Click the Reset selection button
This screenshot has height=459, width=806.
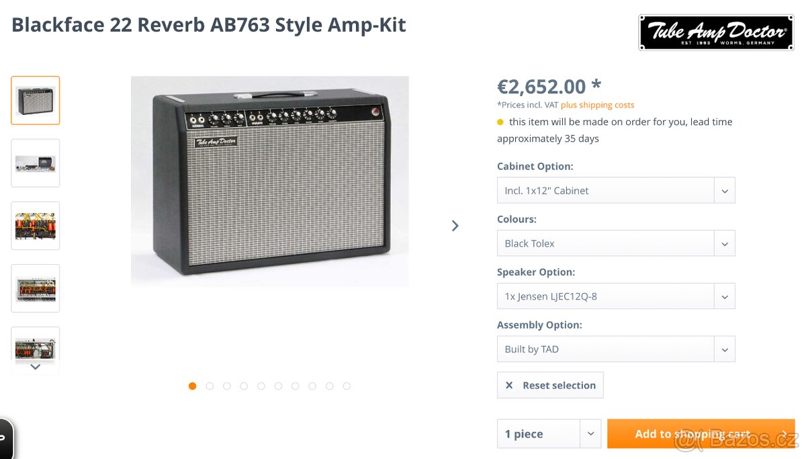550,385
